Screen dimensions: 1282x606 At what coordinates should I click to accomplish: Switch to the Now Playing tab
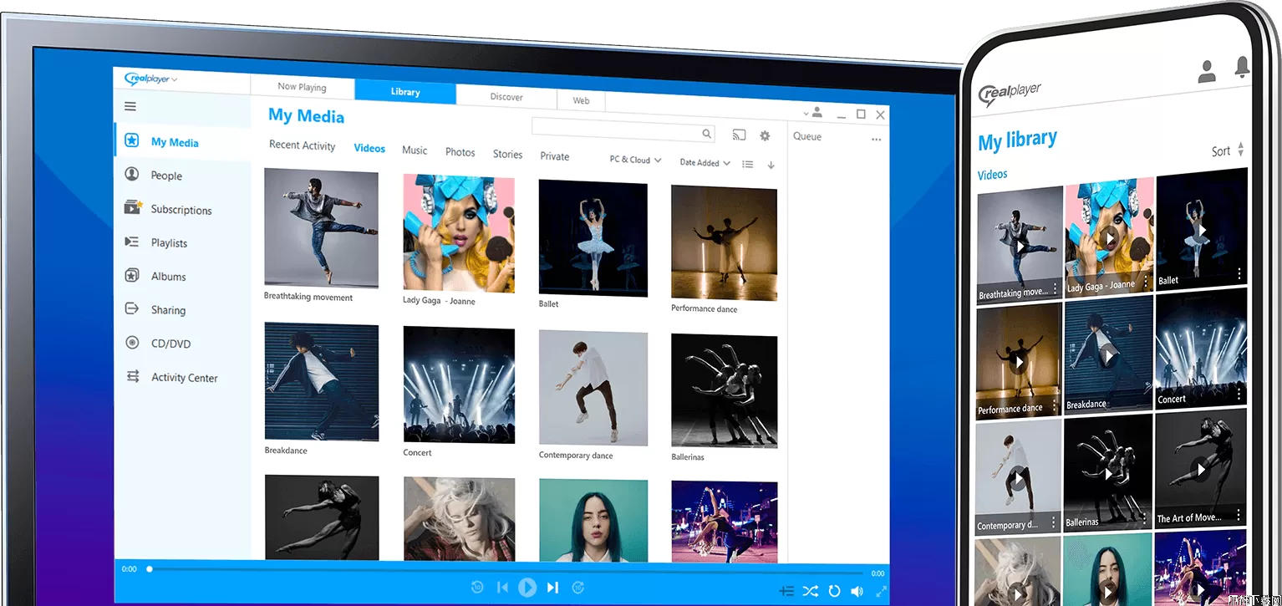click(x=302, y=87)
